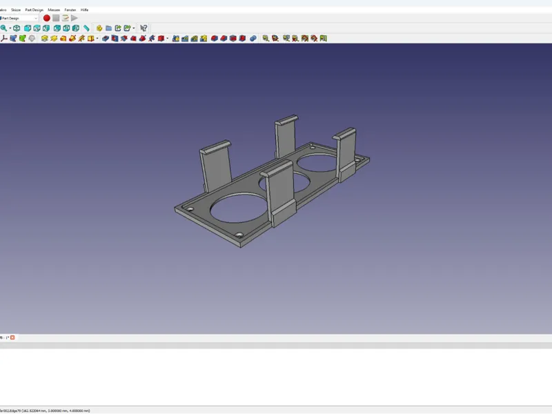This screenshot has width=552, height=414.
Task: Create a new part yellow icon
Action: pos(99,28)
